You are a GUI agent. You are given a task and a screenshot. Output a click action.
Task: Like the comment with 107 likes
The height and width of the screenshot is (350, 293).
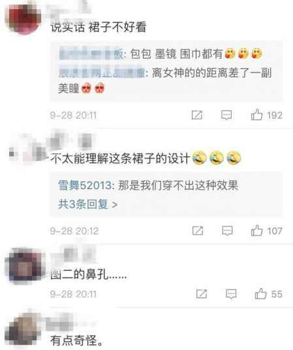click(x=257, y=230)
